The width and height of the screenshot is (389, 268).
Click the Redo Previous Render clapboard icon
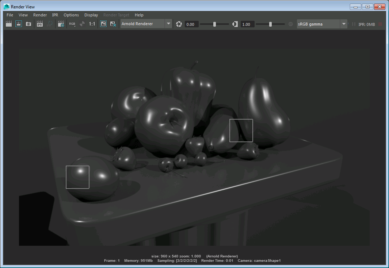click(x=8, y=24)
